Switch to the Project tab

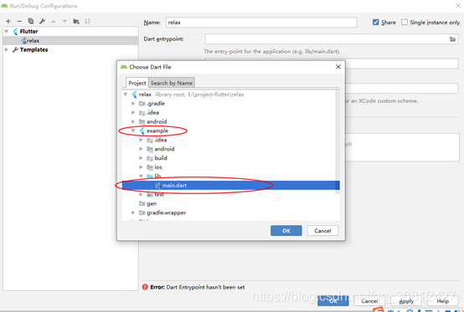[137, 83]
